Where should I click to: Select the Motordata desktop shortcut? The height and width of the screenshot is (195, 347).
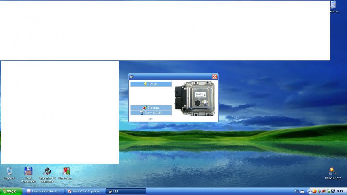pos(67,173)
